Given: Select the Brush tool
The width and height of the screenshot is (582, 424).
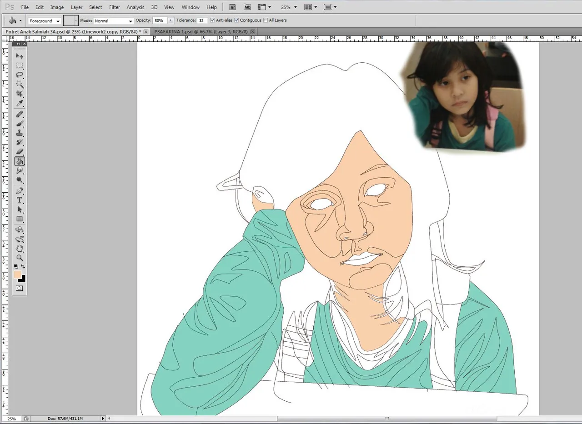Looking at the screenshot, I should pos(20,124).
